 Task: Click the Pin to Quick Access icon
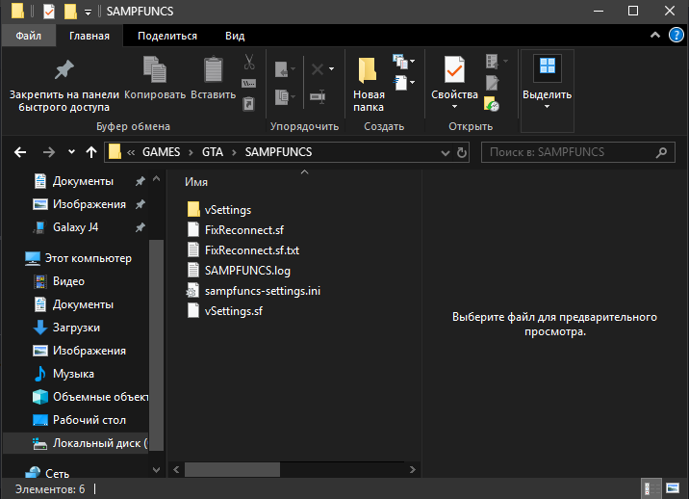[x=64, y=72]
